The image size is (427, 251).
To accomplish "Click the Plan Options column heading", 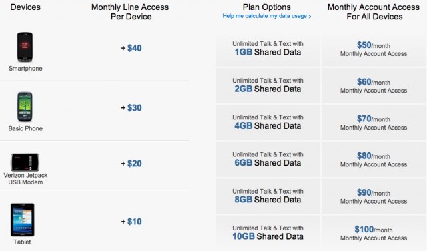I will tap(267, 7).
